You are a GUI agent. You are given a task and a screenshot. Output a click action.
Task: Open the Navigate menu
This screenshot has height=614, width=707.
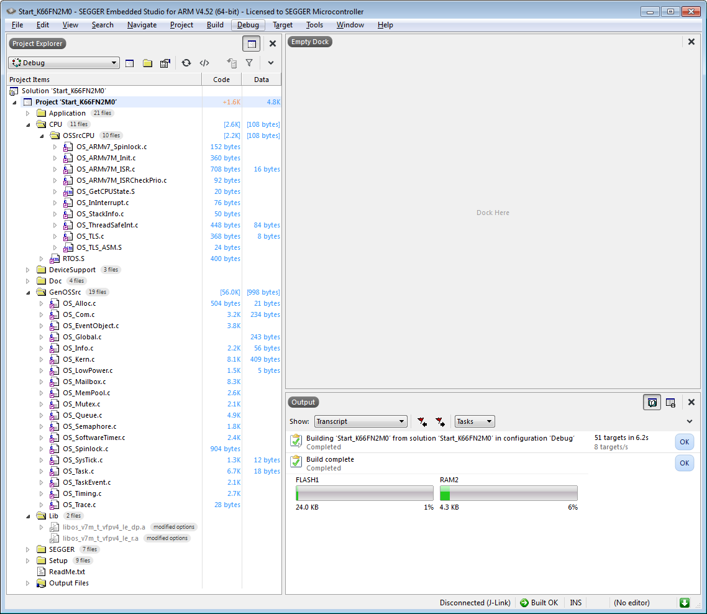(x=142, y=25)
